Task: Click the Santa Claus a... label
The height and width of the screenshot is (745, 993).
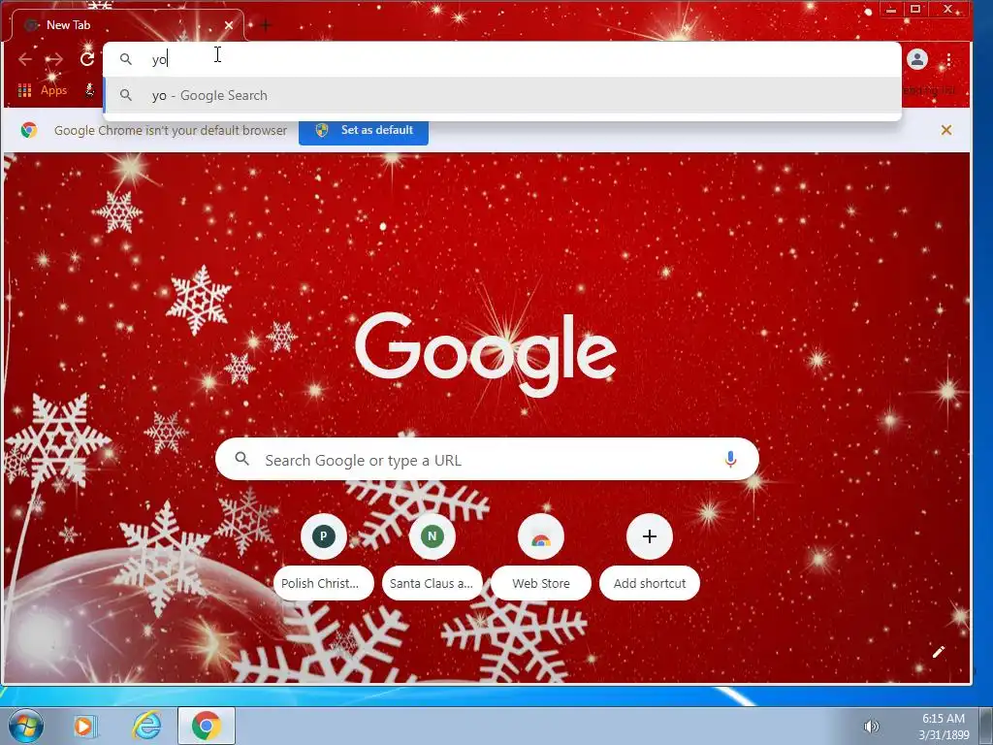Action: point(432,583)
